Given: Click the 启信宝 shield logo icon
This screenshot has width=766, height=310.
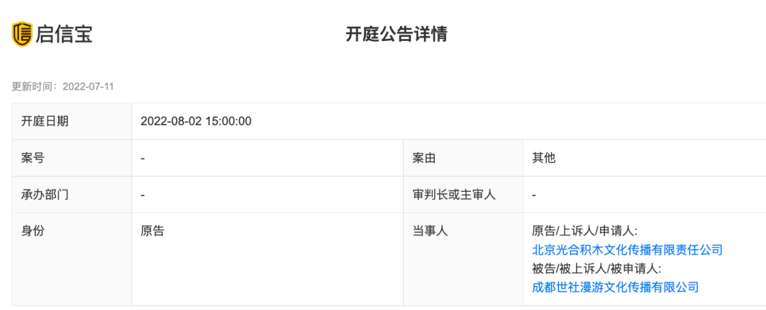Looking at the screenshot, I should pyautogui.click(x=23, y=34).
